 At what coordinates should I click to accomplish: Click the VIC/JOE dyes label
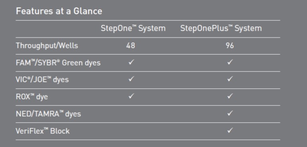tap(42, 79)
